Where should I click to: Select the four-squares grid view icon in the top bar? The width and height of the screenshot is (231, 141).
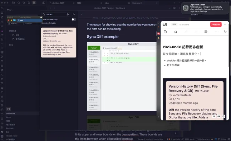pos(34,2)
